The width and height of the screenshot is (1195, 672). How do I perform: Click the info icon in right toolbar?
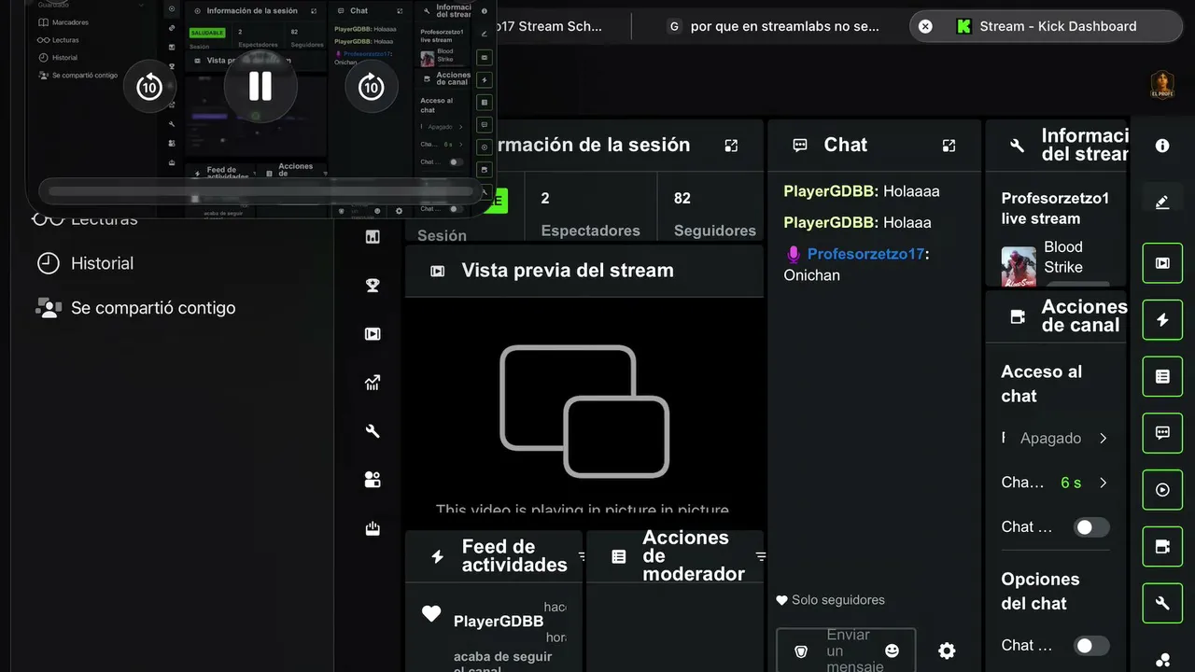pyautogui.click(x=1162, y=146)
